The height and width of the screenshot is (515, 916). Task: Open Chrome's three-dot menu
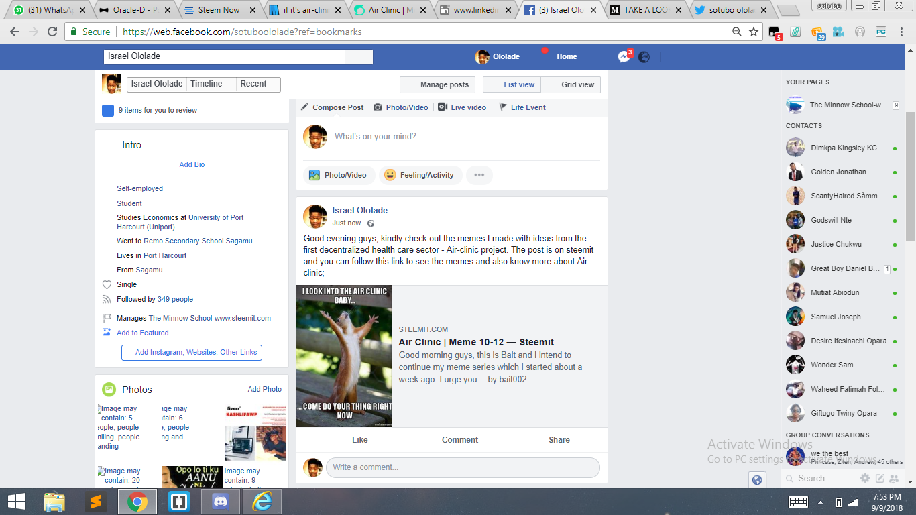click(902, 32)
